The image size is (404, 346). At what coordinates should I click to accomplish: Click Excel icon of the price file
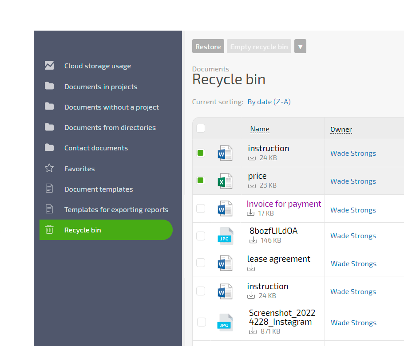[225, 181]
